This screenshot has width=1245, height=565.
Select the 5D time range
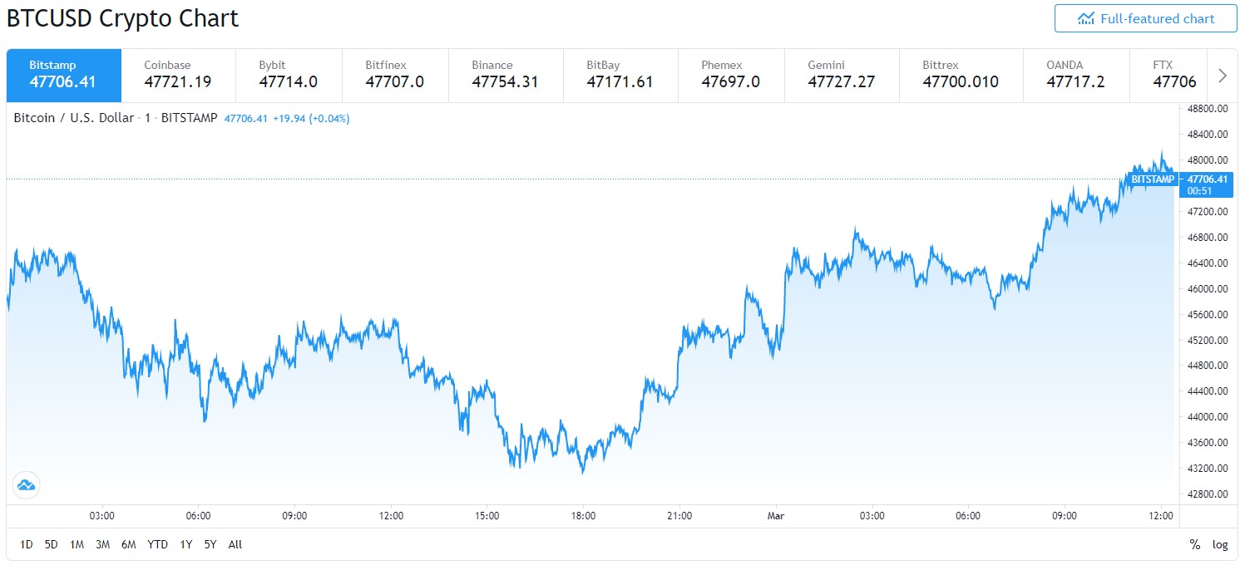pyautogui.click(x=52, y=544)
